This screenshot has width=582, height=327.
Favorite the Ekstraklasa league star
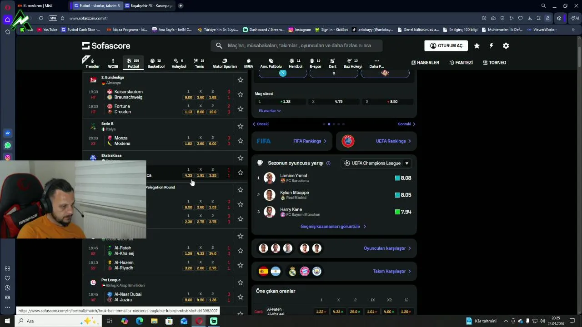click(x=241, y=158)
